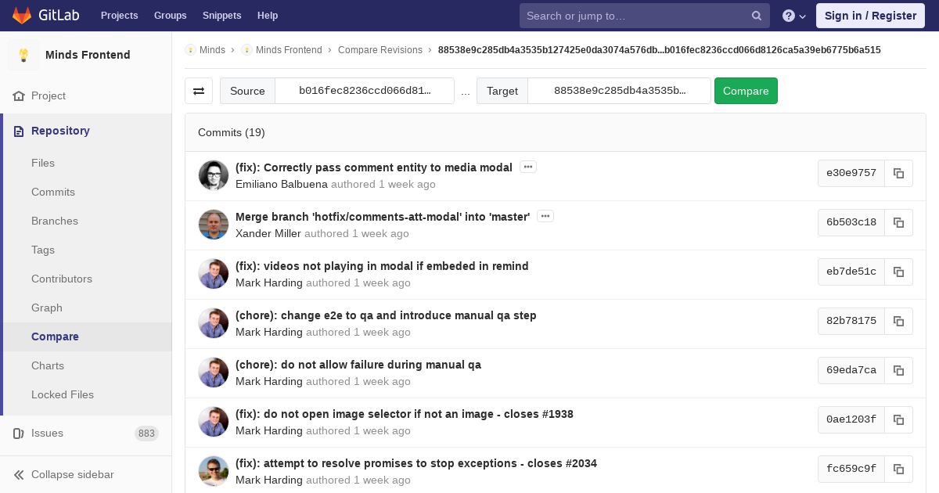Viewport: 939px width, 493px height.
Task: Open Files in repository submenu
Action: coord(43,163)
